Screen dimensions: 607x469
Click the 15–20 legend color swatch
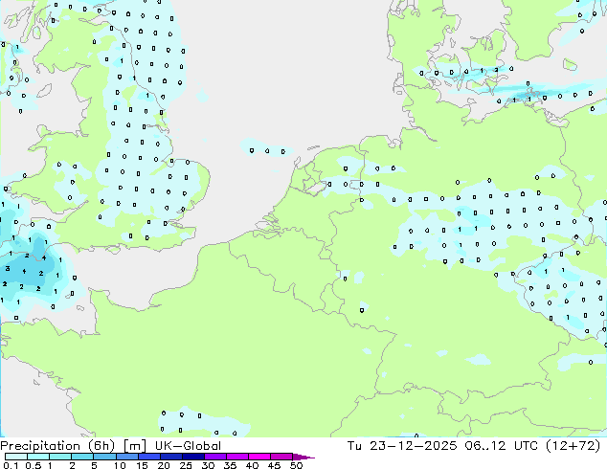pos(148,457)
